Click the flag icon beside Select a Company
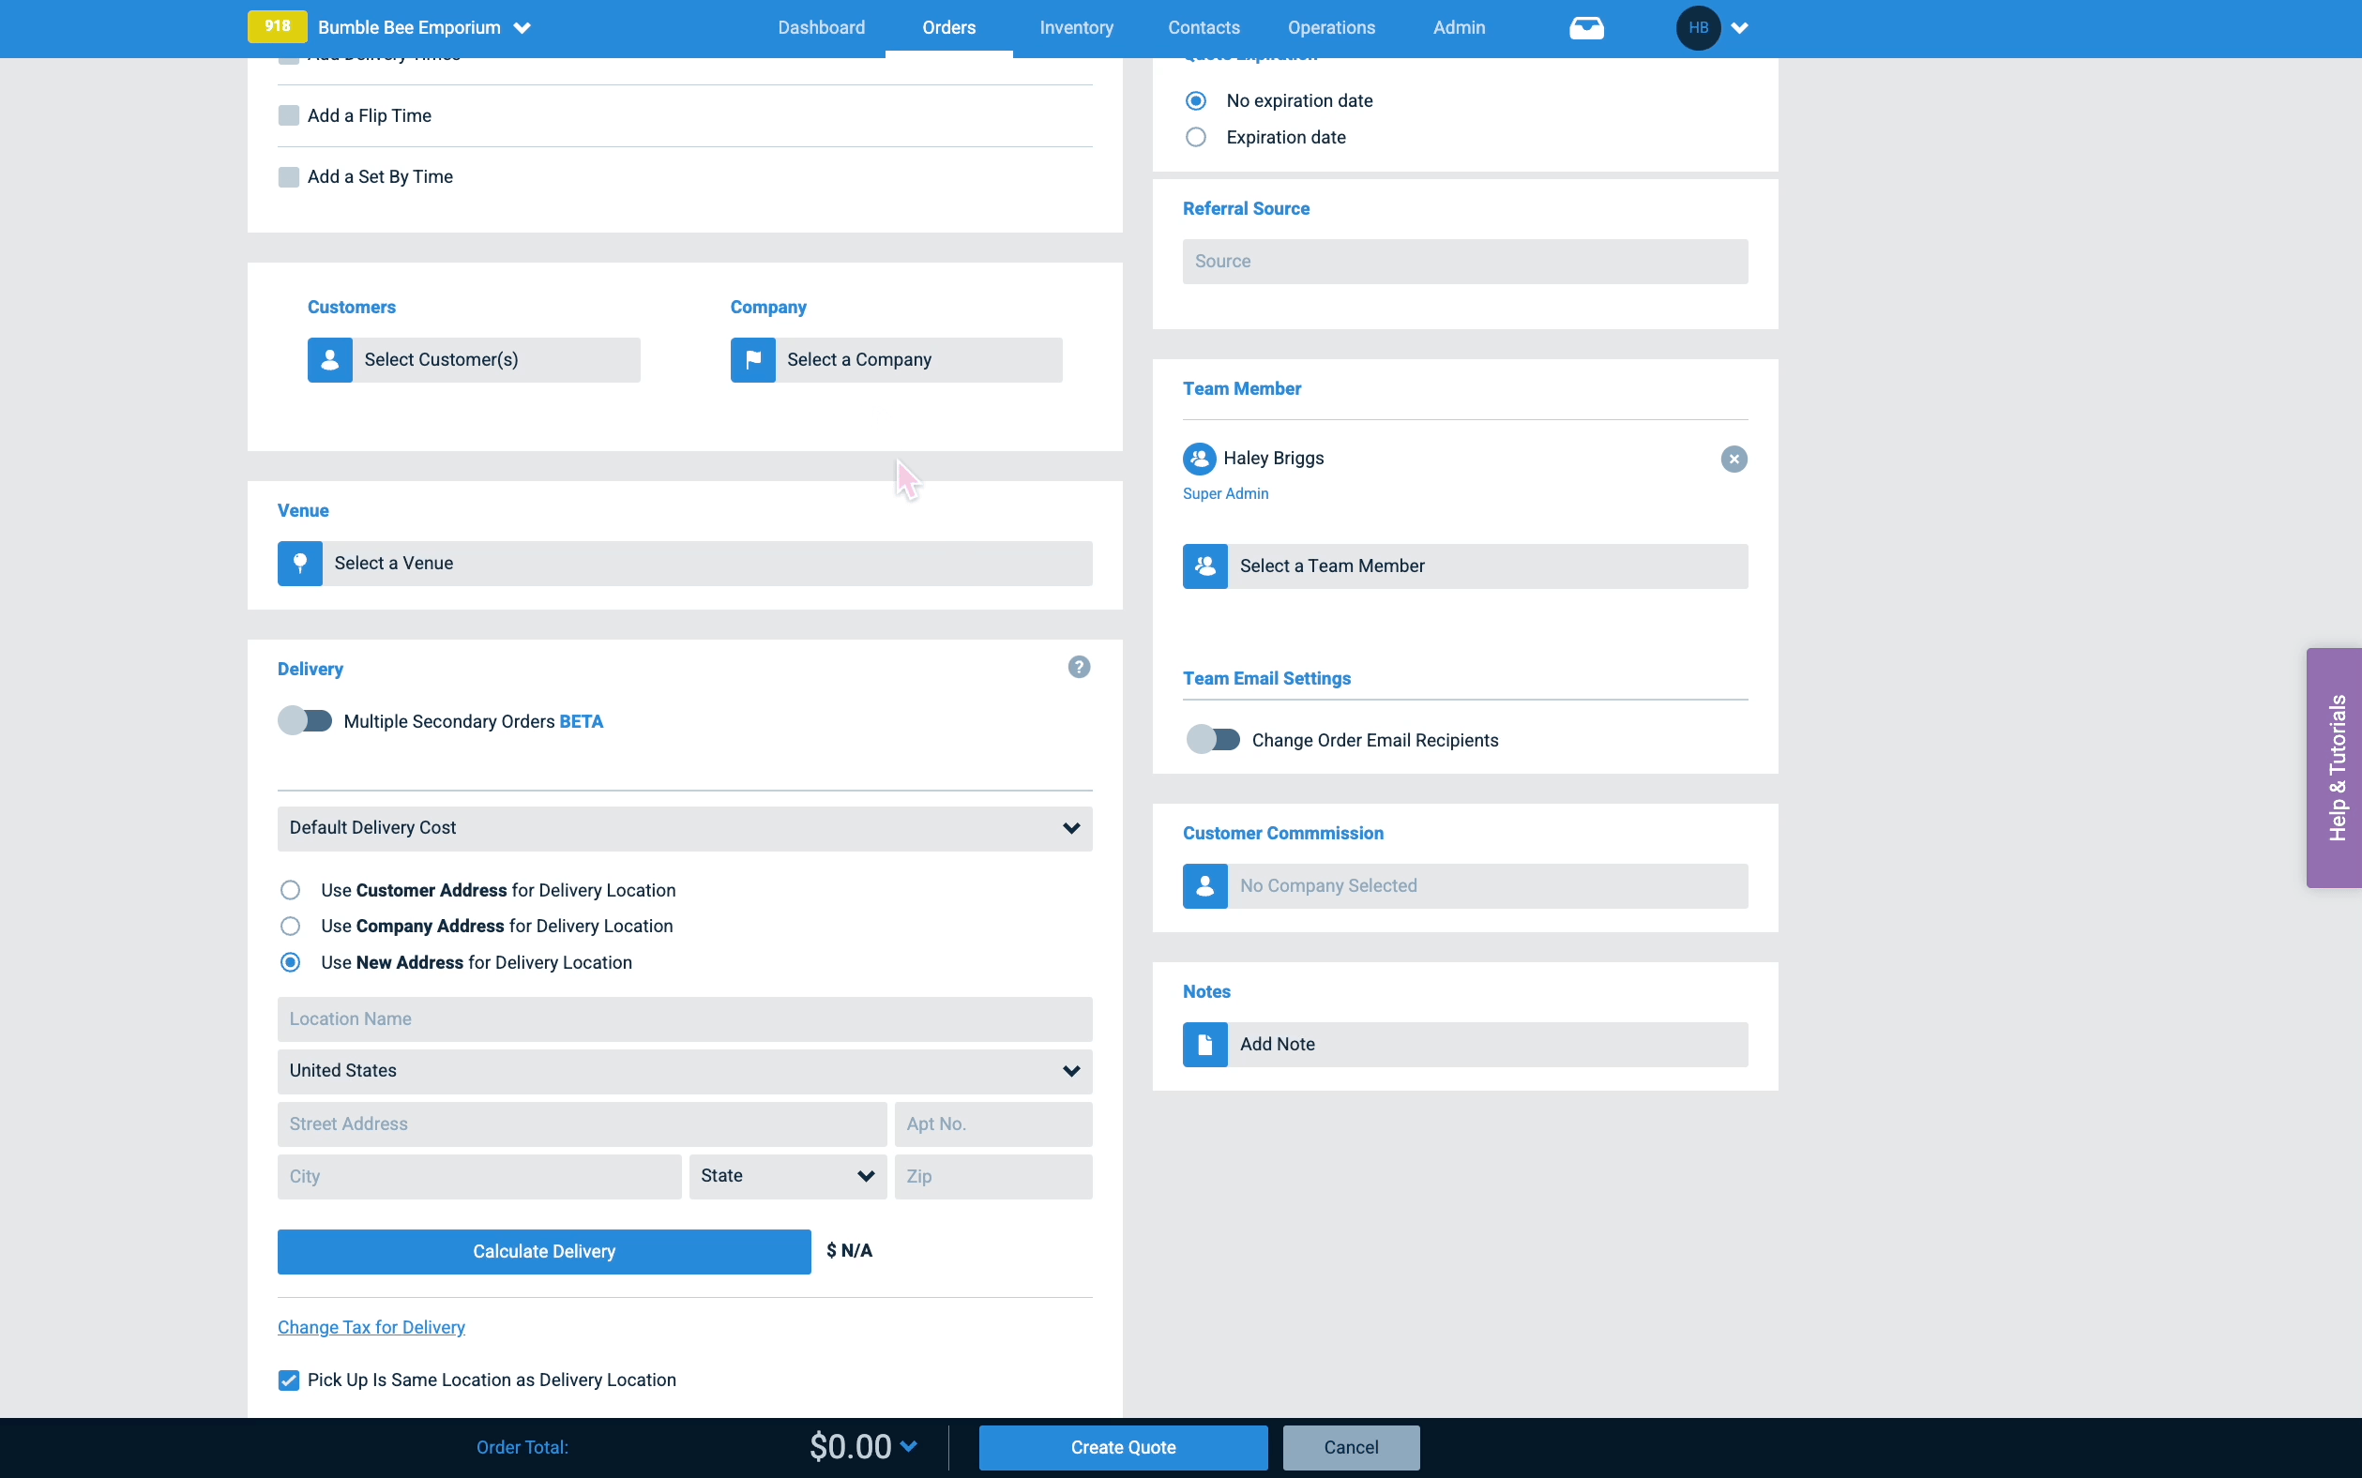The image size is (2362, 1478). [753, 360]
